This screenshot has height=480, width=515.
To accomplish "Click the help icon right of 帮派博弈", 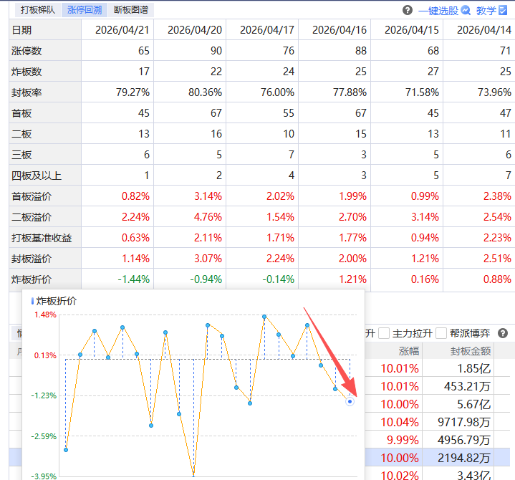I will tap(503, 333).
